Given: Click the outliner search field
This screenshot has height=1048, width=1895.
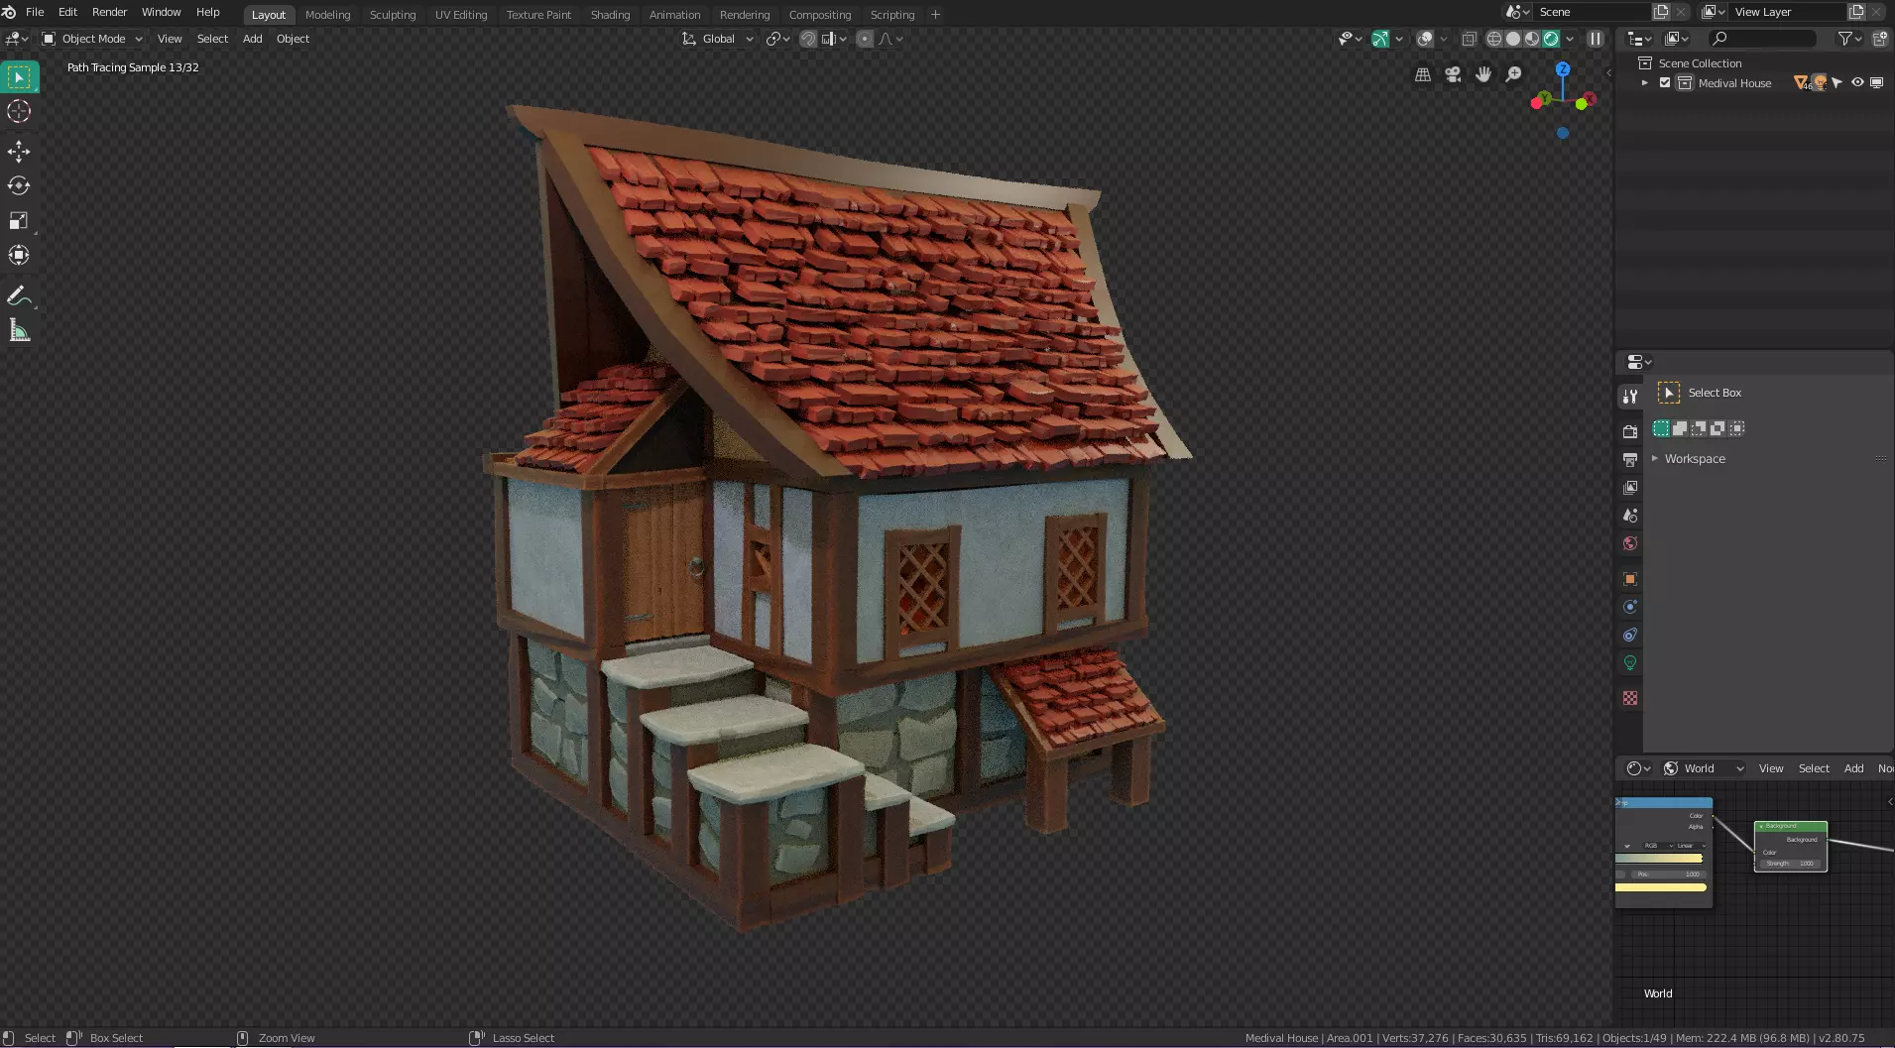Looking at the screenshot, I should coord(1763,39).
